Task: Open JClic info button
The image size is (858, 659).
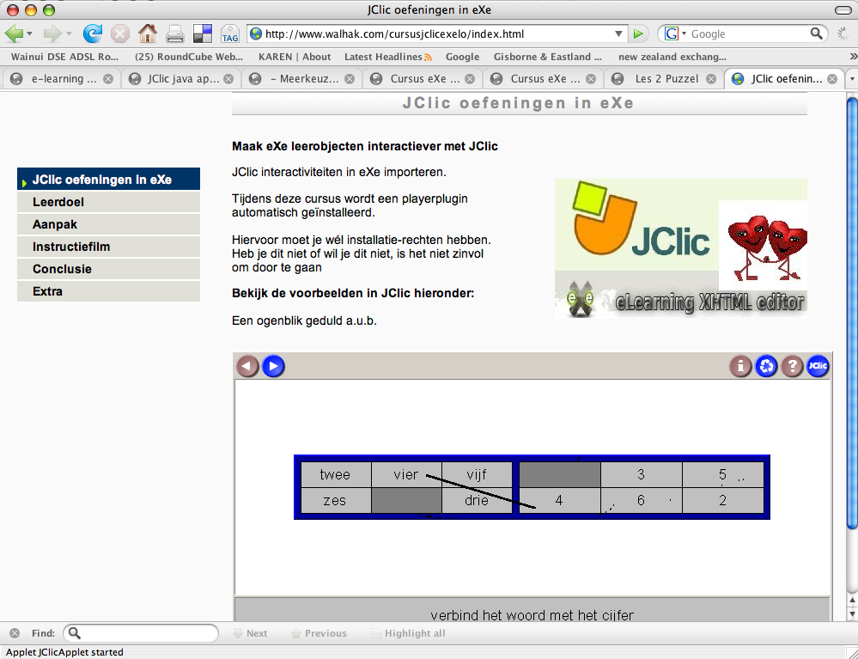Action: coord(741,366)
